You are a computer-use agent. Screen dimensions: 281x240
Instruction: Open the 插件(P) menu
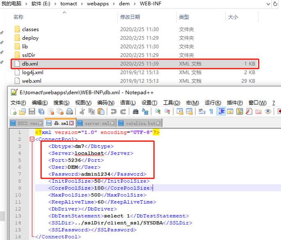tap(235, 103)
